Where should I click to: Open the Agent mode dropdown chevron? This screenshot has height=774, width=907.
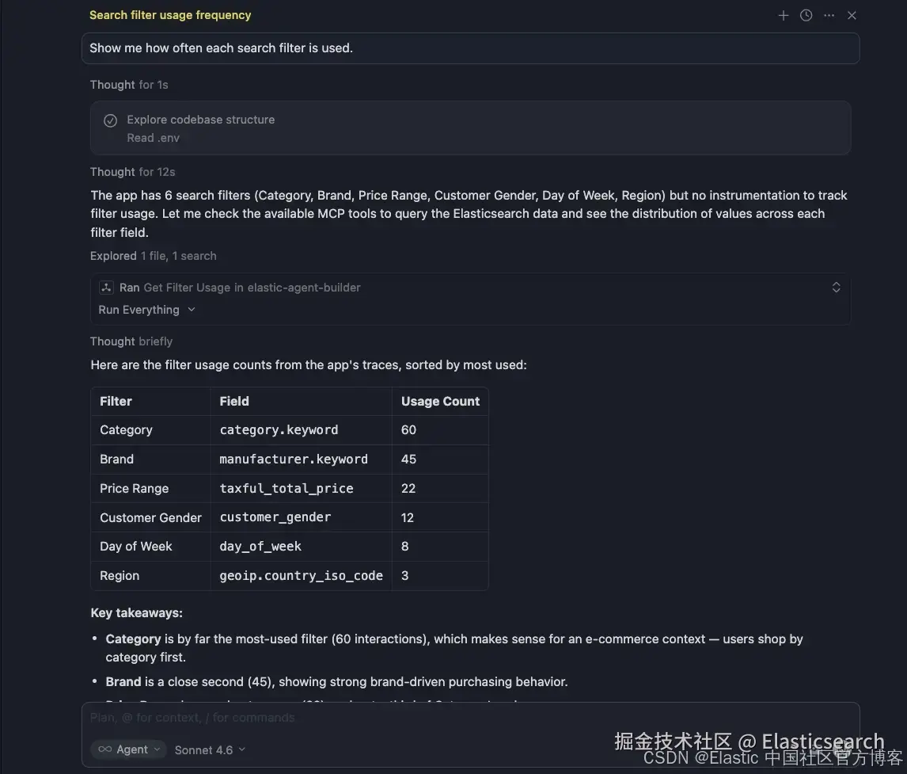[157, 749]
